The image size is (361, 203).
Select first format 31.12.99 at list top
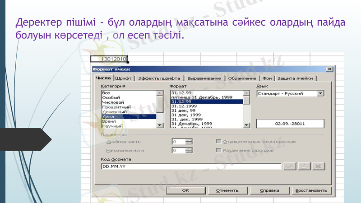pos(207,93)
